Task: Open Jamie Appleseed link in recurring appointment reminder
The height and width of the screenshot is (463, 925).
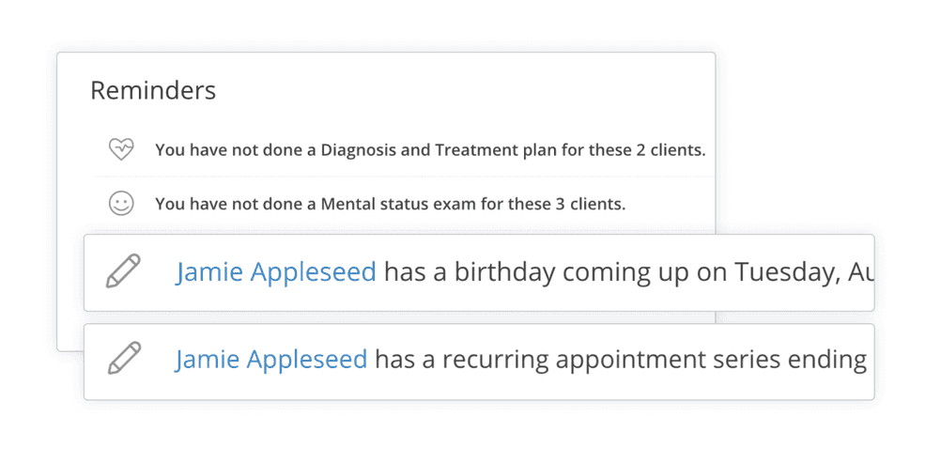Action: [x=271, y=359]
